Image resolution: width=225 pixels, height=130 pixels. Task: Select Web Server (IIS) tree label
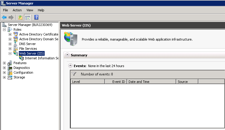coord(32,53)
